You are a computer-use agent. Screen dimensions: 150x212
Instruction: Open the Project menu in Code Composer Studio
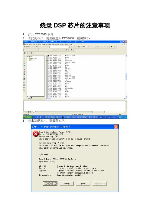click(x=38, y=44)
